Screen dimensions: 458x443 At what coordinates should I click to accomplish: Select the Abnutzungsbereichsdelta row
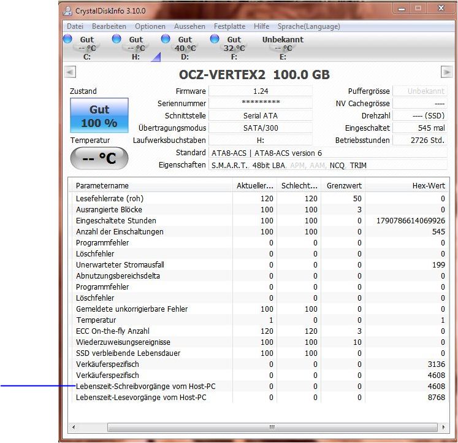pyautogui.click(x=259, y=276)
